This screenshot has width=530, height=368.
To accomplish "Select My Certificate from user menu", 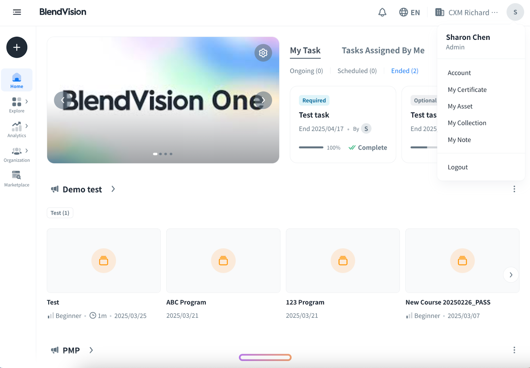I will coord(467,90).
